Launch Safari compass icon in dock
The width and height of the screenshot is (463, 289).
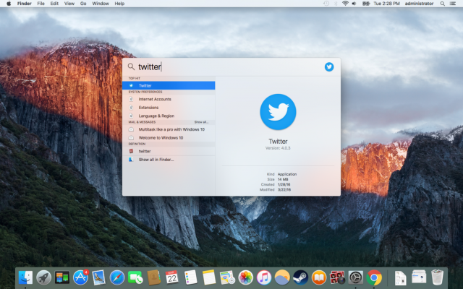click(x=117, y=277)
